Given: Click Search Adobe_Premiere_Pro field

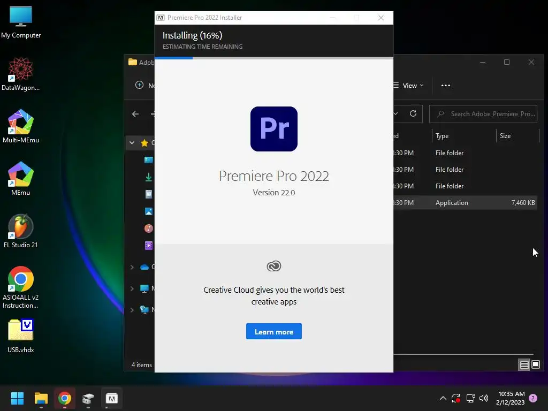Looking at the screenshot, I should point(483,114).
